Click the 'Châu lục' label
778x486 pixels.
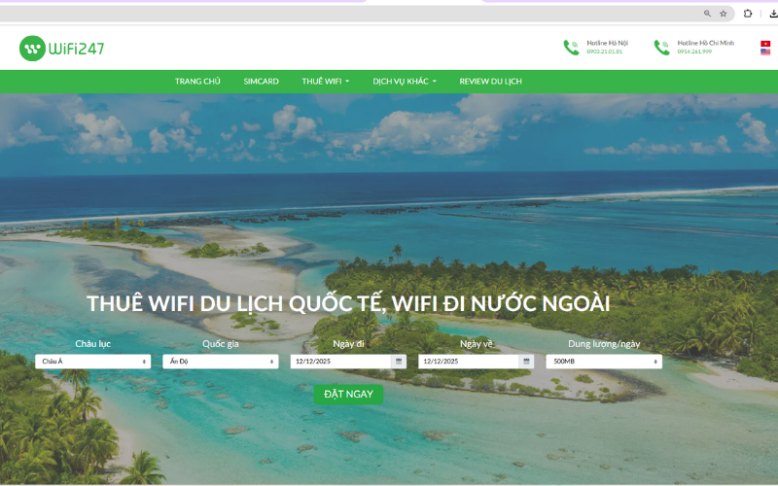92,344
